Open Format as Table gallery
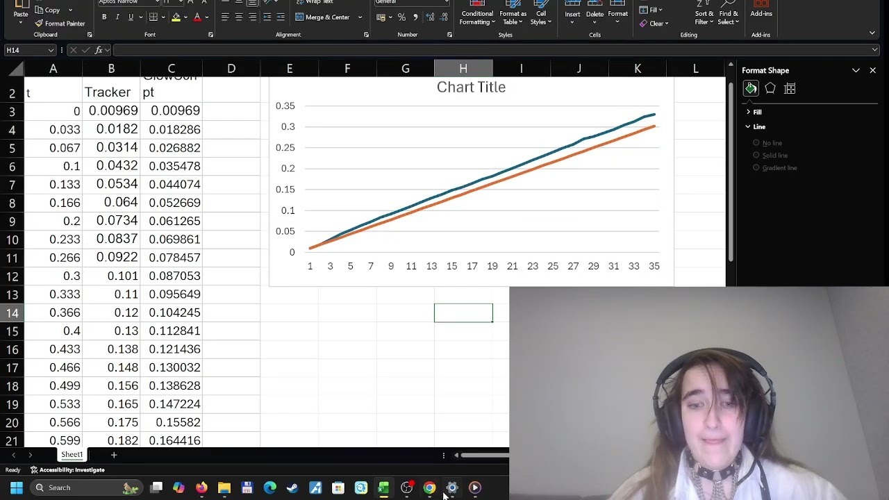 coord(513,14)
